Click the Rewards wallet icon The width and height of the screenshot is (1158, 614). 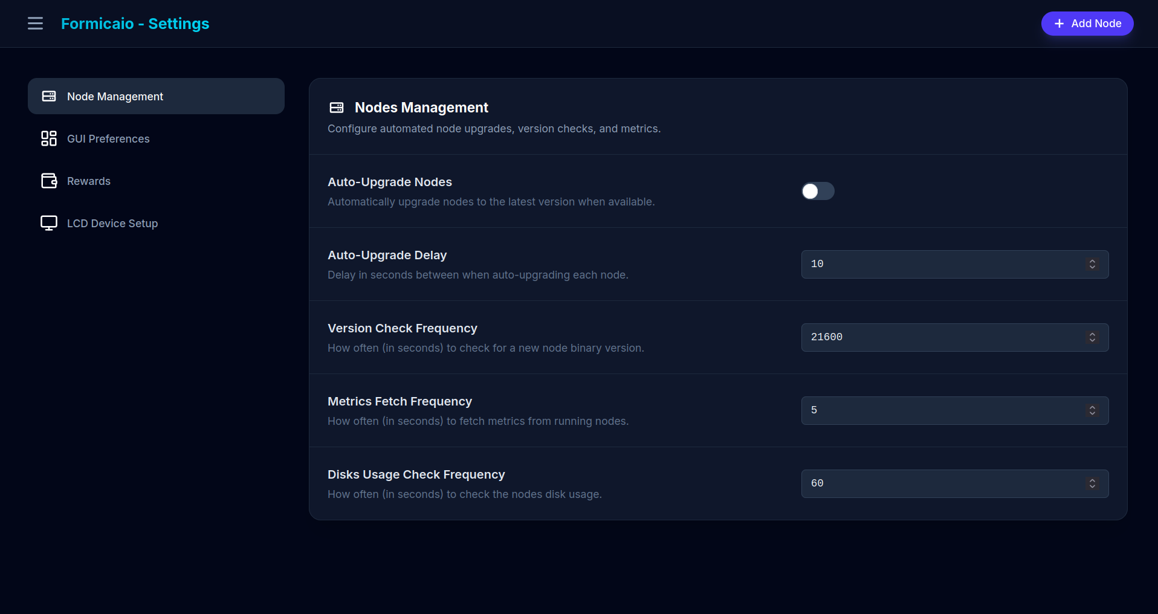(49, 181)
